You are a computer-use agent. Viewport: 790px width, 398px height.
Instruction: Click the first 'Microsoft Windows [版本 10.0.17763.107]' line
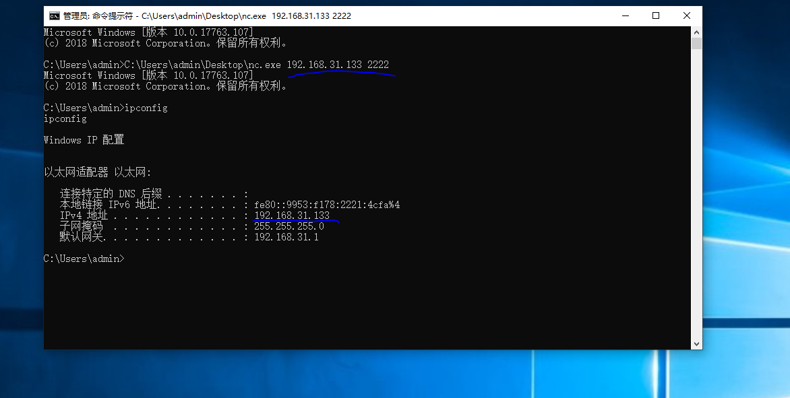[x=148, y=32]
